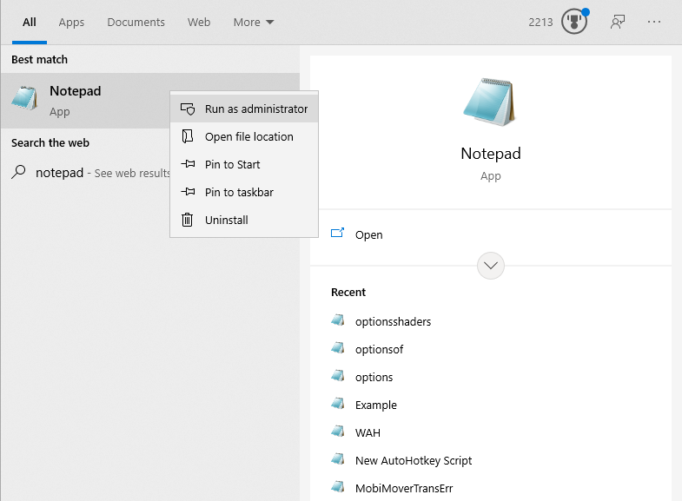Click the Microsoft Rewards trophy icon
Screen dimensions: 682x501
tap(573, 22)
